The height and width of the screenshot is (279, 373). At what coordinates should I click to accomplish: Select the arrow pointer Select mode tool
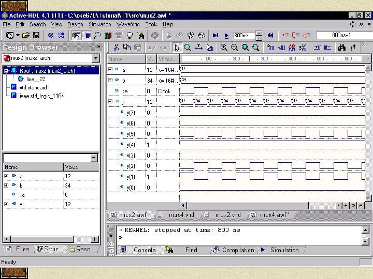[x=177, y=48]
